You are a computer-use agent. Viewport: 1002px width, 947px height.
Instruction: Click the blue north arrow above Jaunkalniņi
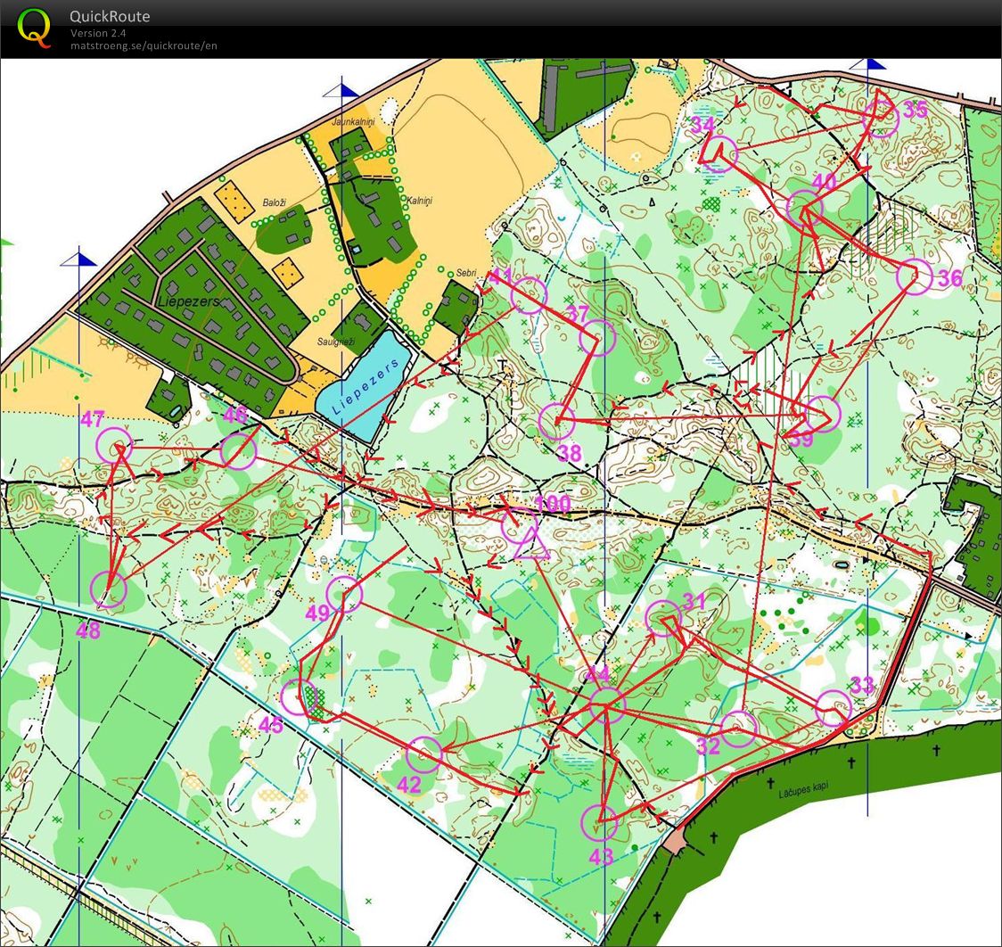pos(341,89)
